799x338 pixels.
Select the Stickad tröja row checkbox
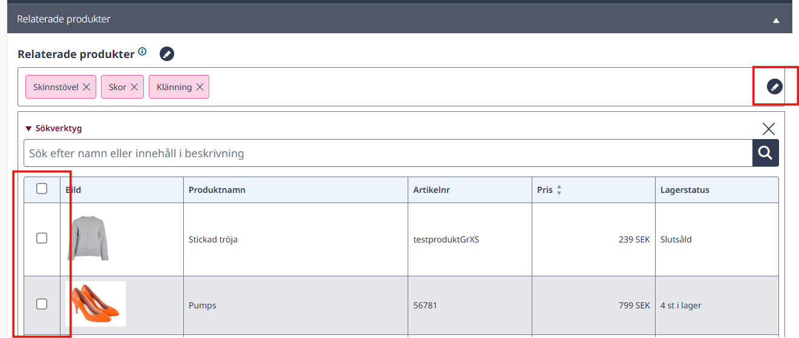(x=42, y=238)
